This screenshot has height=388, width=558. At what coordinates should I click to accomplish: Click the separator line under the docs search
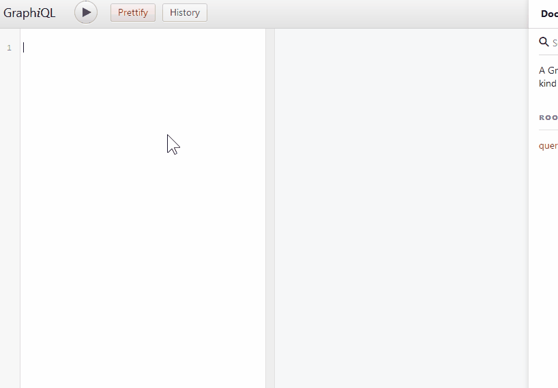548,55
